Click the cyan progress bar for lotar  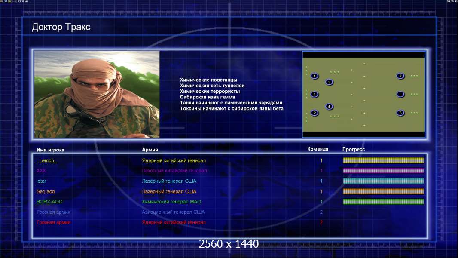coord(383,181)
